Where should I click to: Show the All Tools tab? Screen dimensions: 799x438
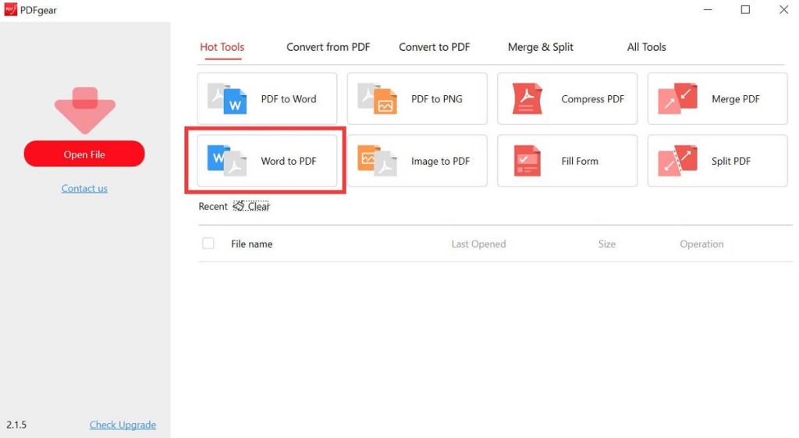pyautogui.click(x=646, y=47)
